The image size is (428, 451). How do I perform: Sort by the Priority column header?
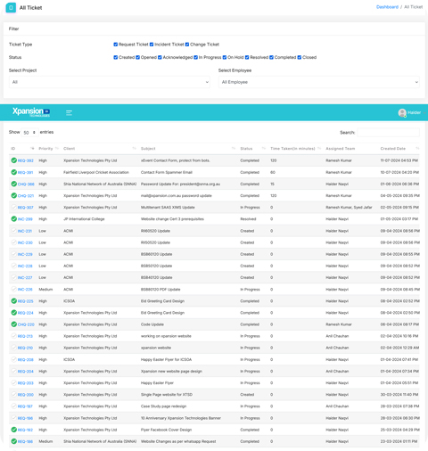pyautogui.click(x=45, y=149)
